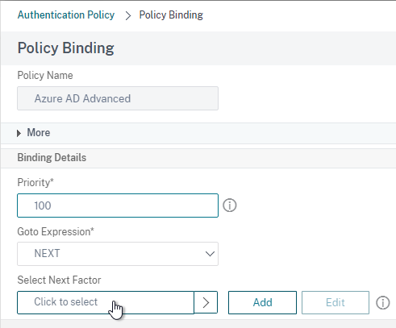Click the Edit button for next factor
Image resolution: width=396 pixels, height=328 pixels.
click(x=336, y=302)
